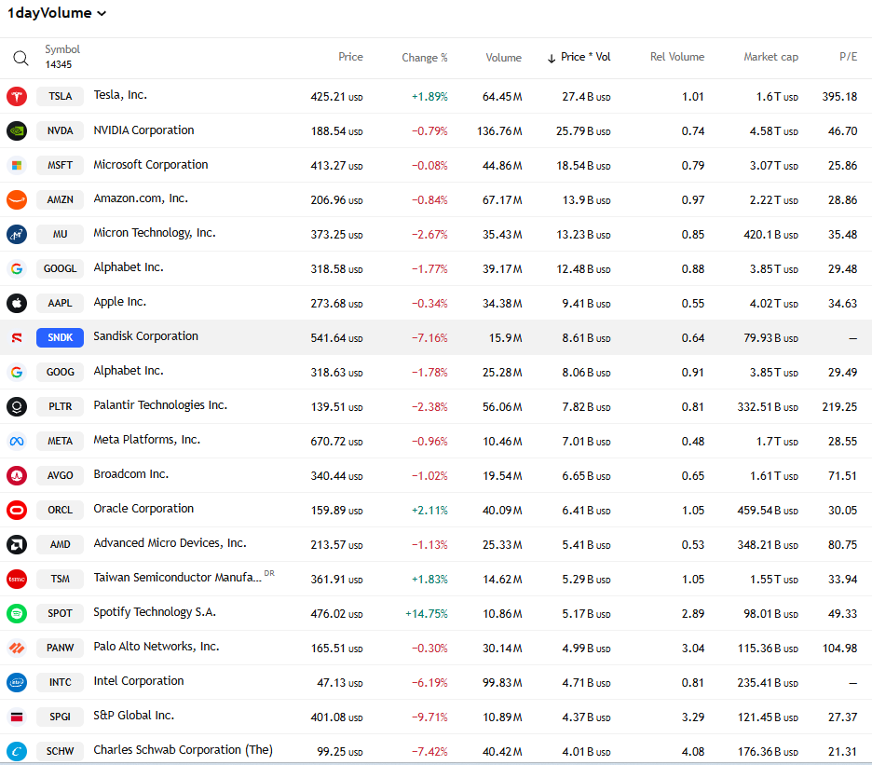
Task: Click the ORCL ticker badge
Action: (x=60, y=511)
